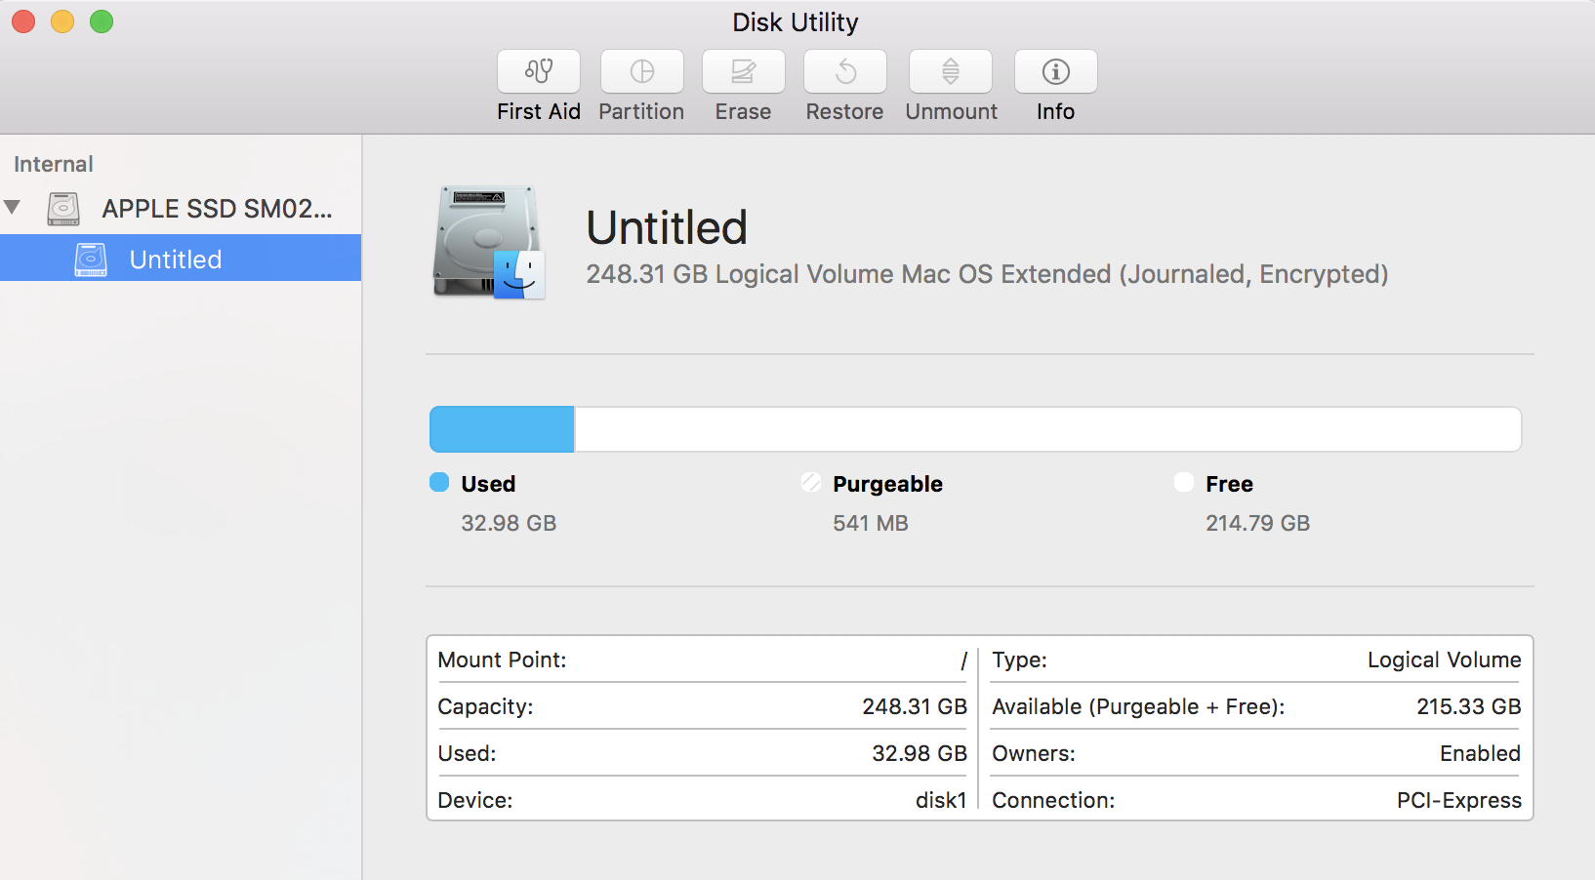Click the "Enabled" owners value

[1480, 753]
